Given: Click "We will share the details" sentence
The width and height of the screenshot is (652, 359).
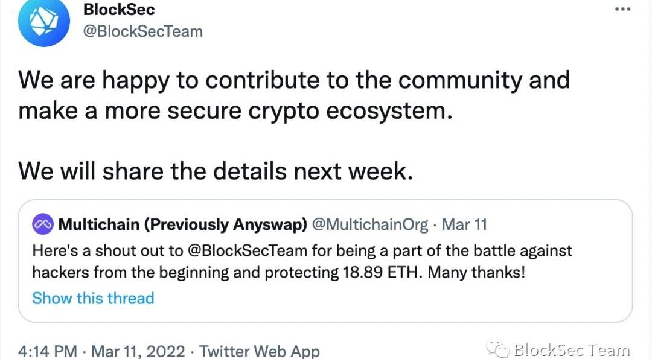Looking at the screenshot, I should click(215, 171).
